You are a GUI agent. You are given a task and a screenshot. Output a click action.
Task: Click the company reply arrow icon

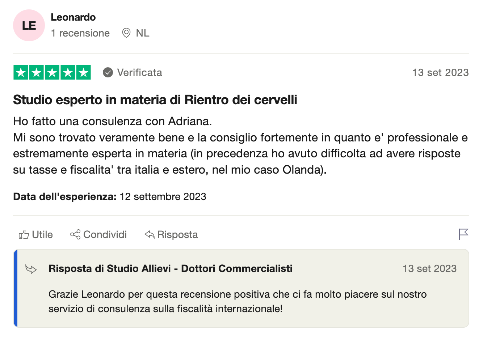point(31,269)
